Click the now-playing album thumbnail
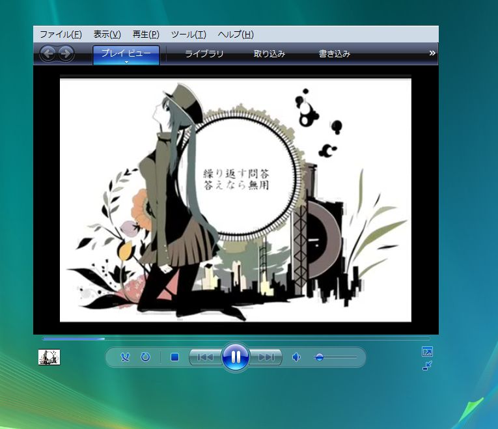Screen dimensions: 498x429 [49, 357]
